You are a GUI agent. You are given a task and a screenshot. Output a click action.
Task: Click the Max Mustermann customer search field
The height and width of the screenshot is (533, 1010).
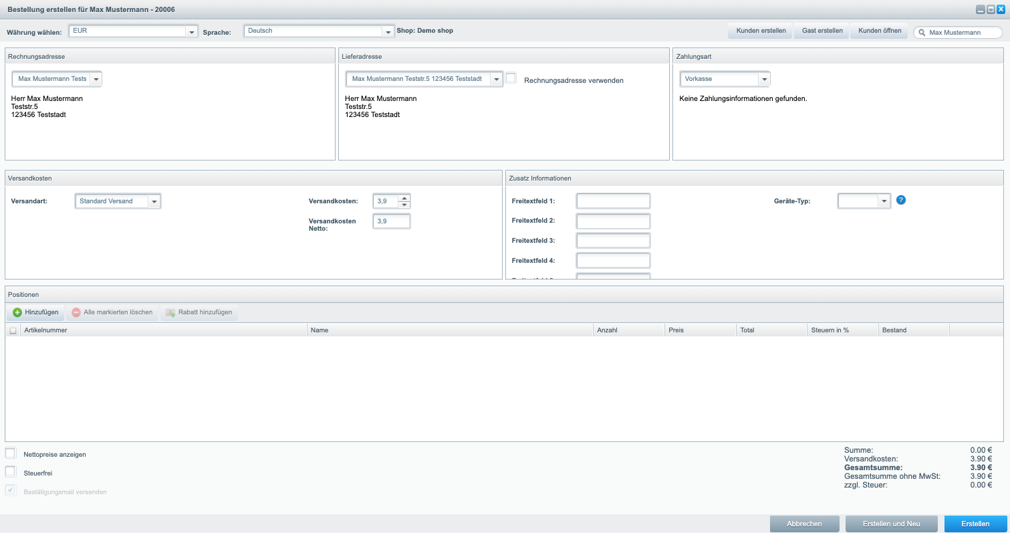tap(958, 32)
